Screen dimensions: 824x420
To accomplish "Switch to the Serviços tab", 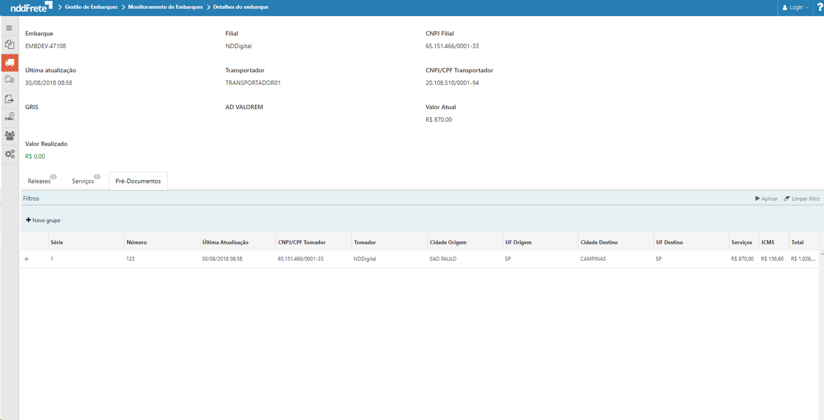I will tap(83, 181).
